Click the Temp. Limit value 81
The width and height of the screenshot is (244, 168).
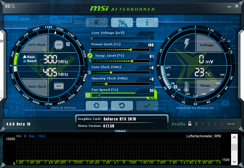point(152,56)
